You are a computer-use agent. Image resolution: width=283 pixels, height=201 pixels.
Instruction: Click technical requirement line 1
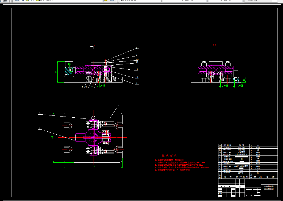click(169, 160)
